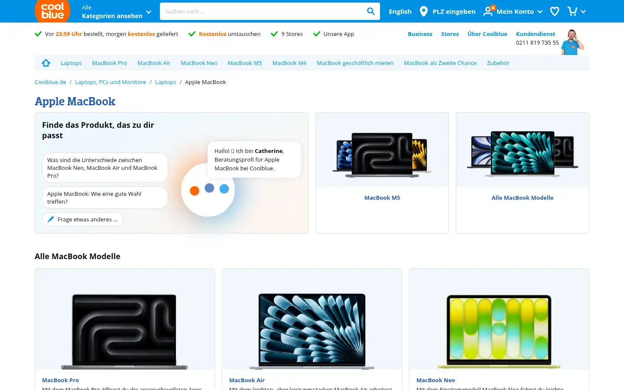The width and height of the screenshot is (624, 390).
Task: Open the MacBook Air product image
Action: point(312,319)
